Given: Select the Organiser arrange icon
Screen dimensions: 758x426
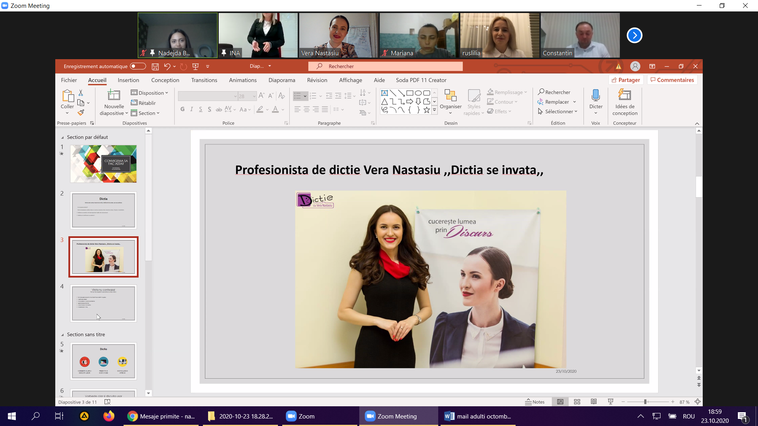Looking at the screenshot, I should click(x=450, y=95).
